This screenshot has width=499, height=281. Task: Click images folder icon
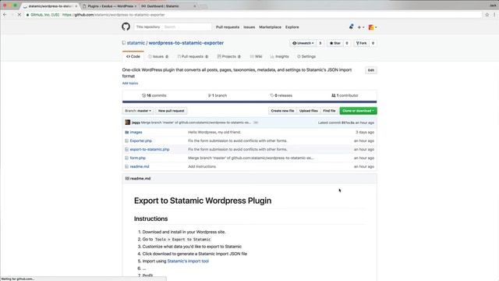126,132
